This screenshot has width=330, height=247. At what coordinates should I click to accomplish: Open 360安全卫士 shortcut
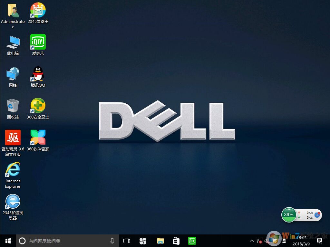coord(38,106)
